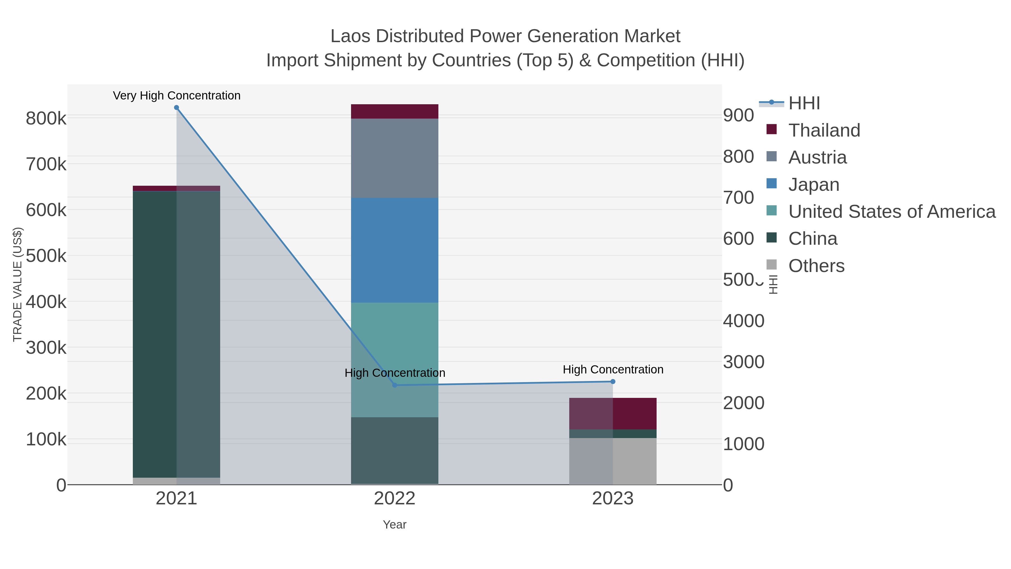This screenshot has width=1011, height=569.
Task: Toggle Others series in legend
Action: coord(805,266)
